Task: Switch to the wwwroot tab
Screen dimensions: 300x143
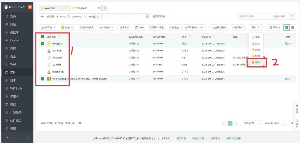Action: pos(54,8)
